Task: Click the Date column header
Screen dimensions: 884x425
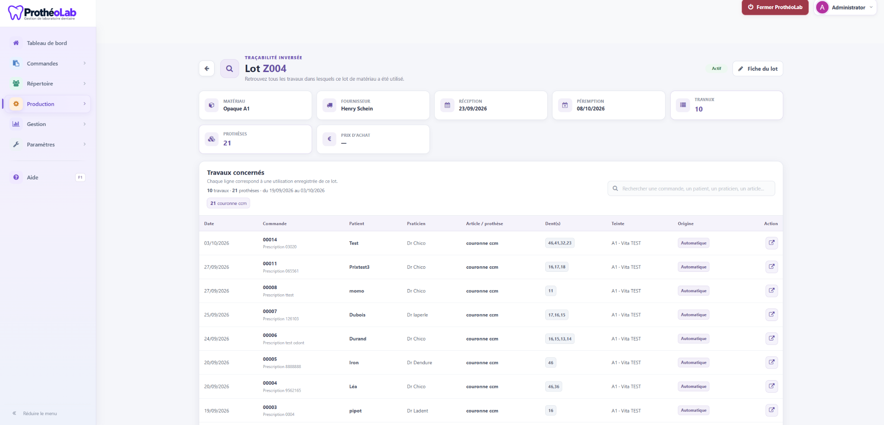Action: [209, 224]
